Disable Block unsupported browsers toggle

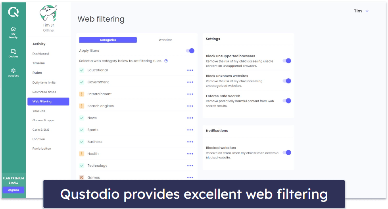pyautogui.click(x=287, y=61)
